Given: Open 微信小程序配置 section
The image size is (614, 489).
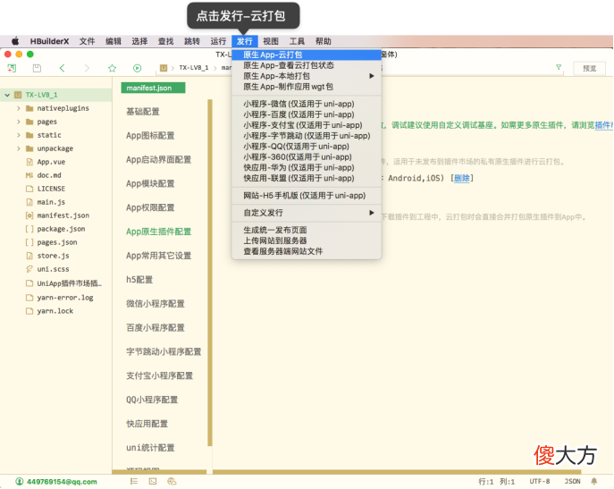Looking at the screenshot, I should [x=156, y=304].
